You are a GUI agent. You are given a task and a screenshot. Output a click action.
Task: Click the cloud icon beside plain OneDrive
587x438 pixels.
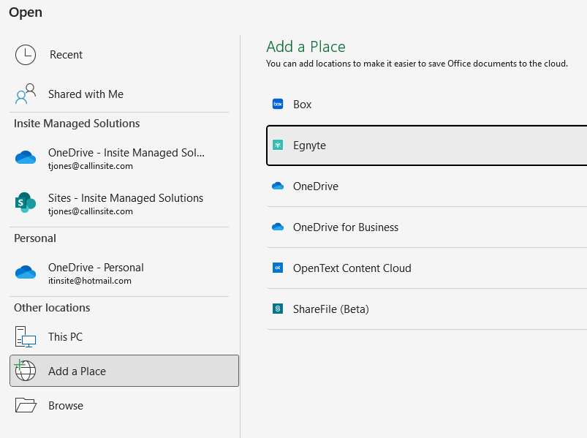(278, 186)
